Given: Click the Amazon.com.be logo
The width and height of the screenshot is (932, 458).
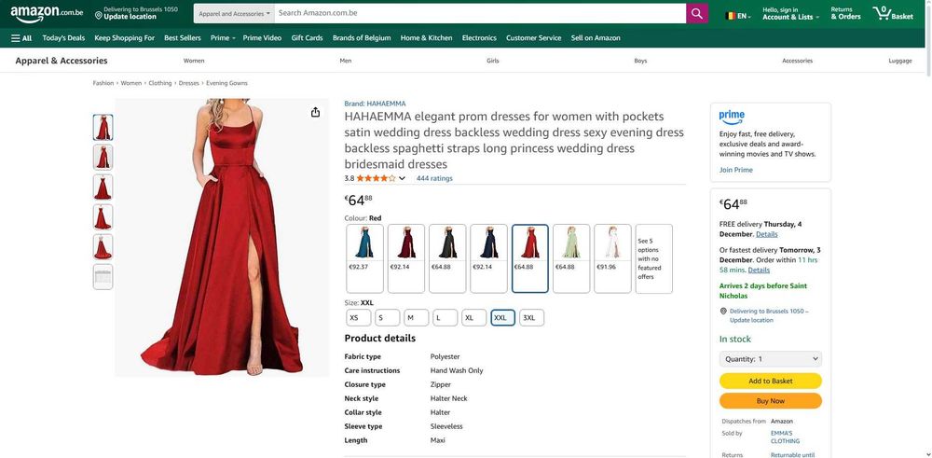Looking at the screenshot, I should (x=47, y=13).
